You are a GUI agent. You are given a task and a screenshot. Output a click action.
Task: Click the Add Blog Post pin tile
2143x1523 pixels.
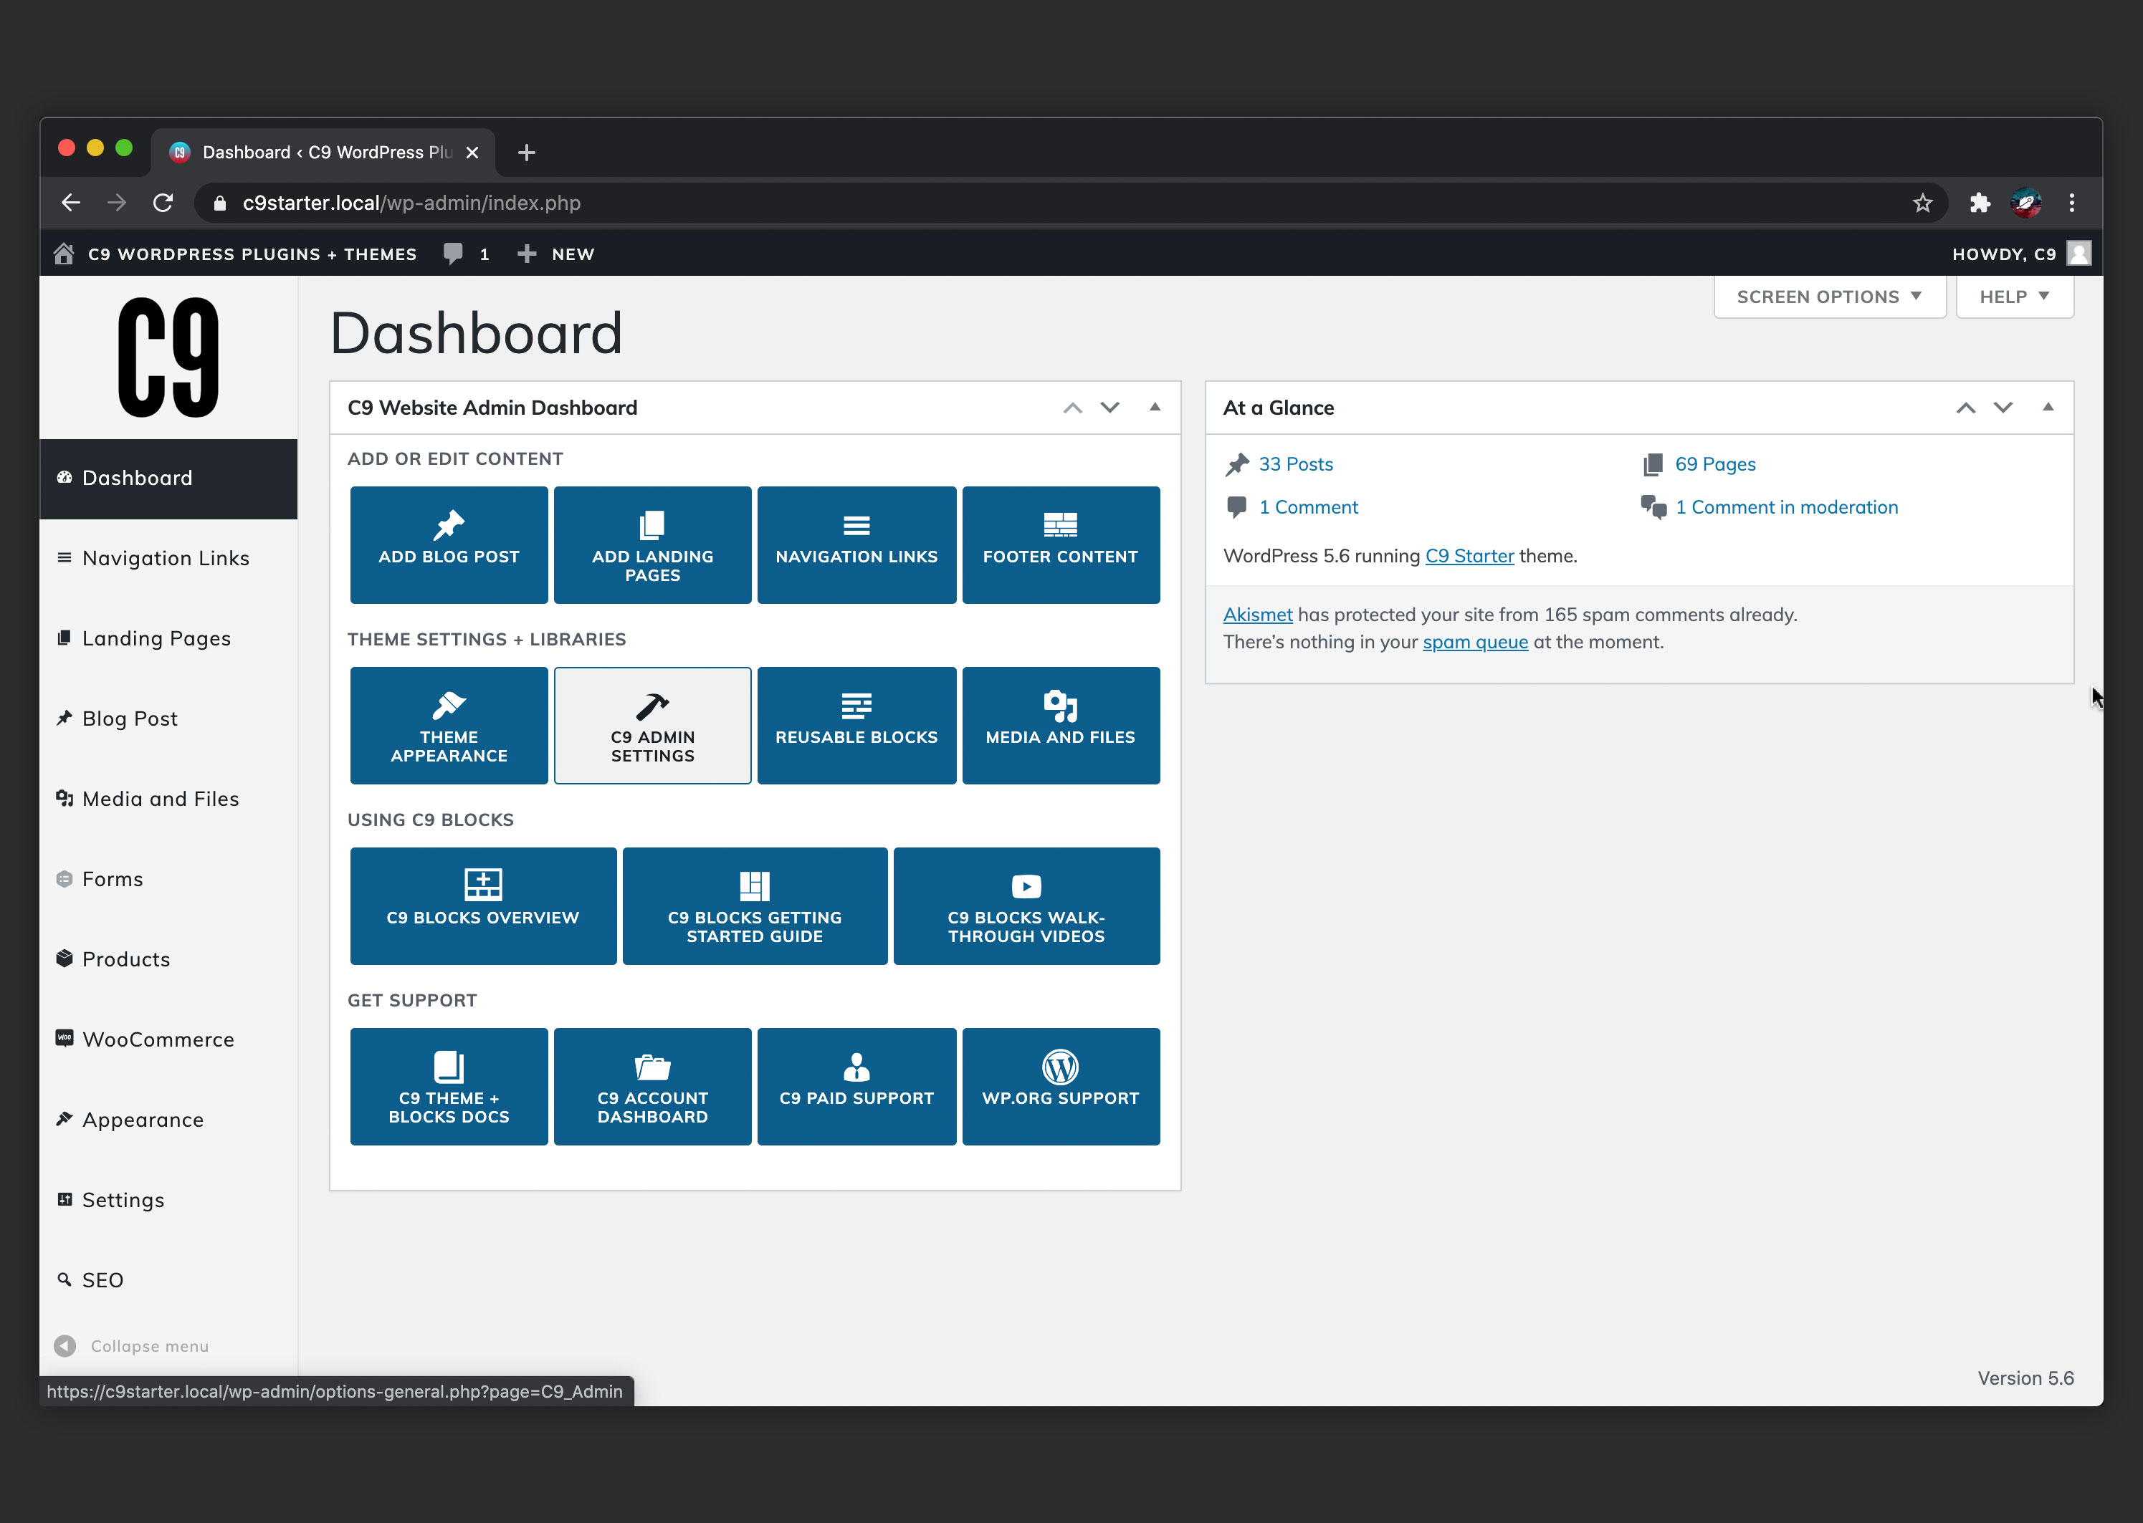pyautogui.click(x=449, y=544)
